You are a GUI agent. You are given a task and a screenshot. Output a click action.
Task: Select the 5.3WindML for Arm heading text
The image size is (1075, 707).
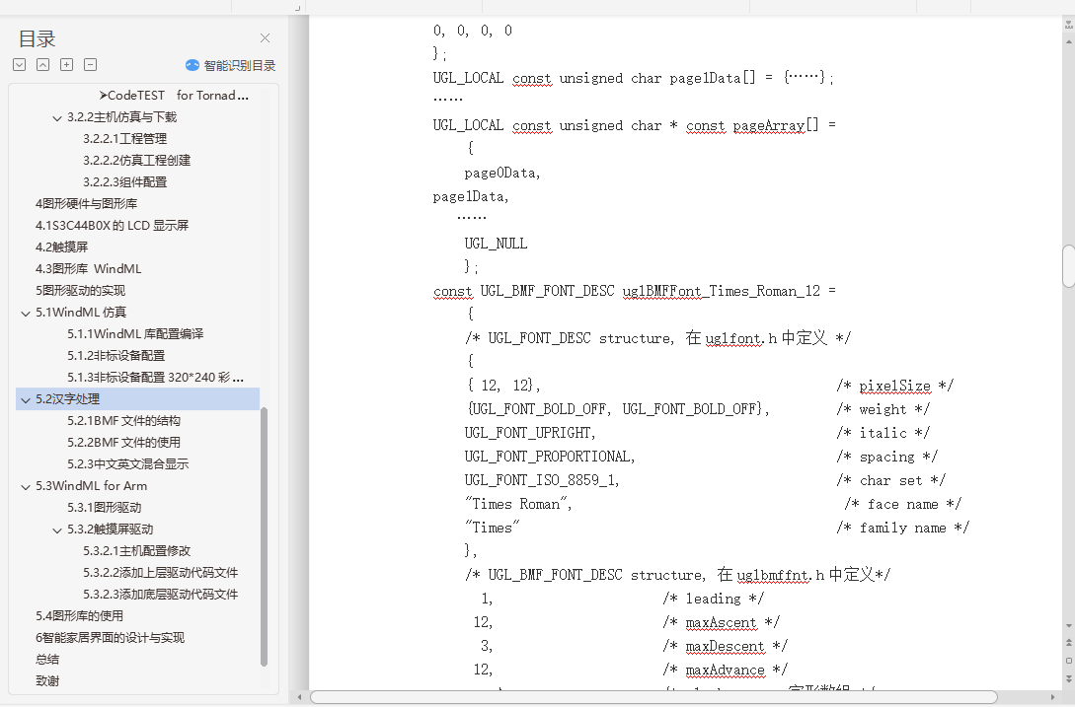[x=91, y=486]
